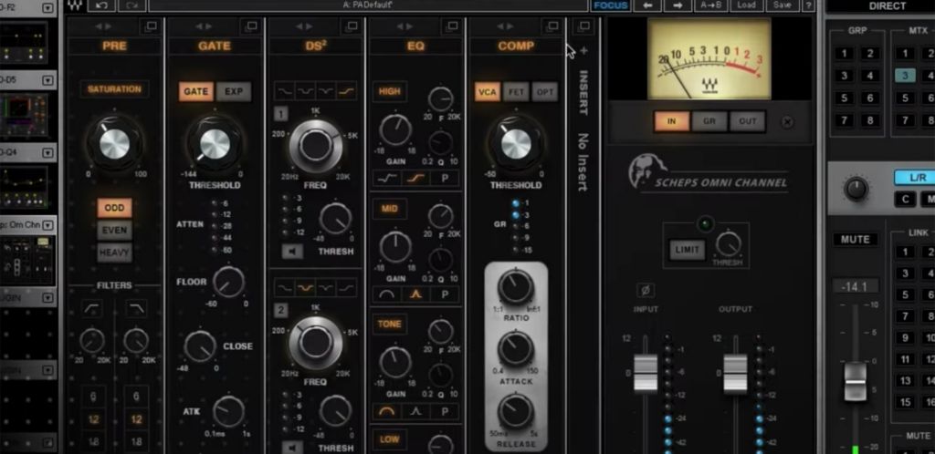This screenshot has width=935, height=454.
Task: Select EVEN saturation harmonics
Action: coord(114,231)
